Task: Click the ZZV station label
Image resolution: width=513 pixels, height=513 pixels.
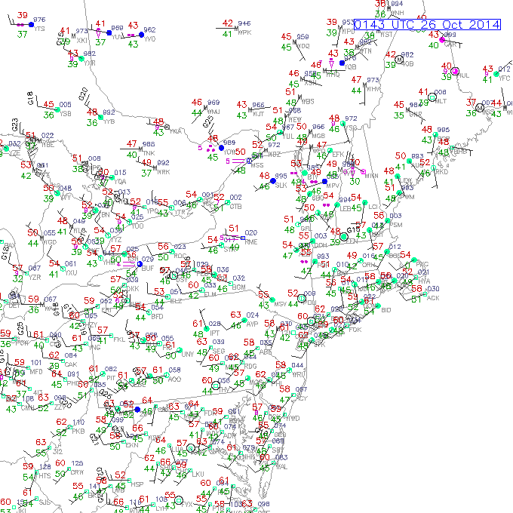Action: (x=60, y=407)
